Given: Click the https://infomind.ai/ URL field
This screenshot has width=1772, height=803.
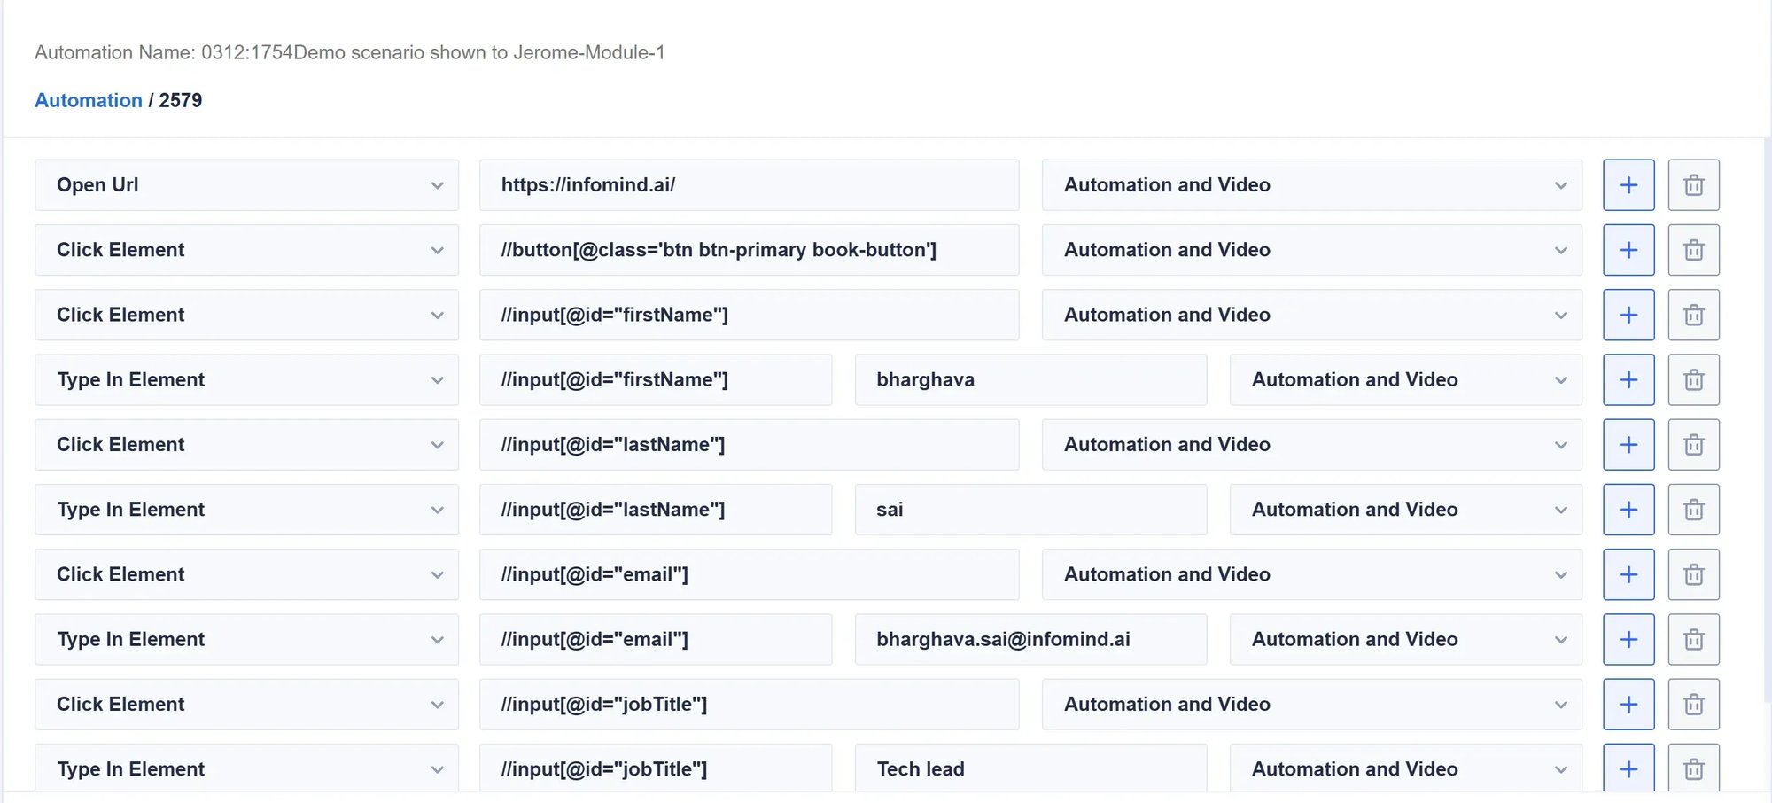Looking at the screenshot, I should (x=749, y=184).
